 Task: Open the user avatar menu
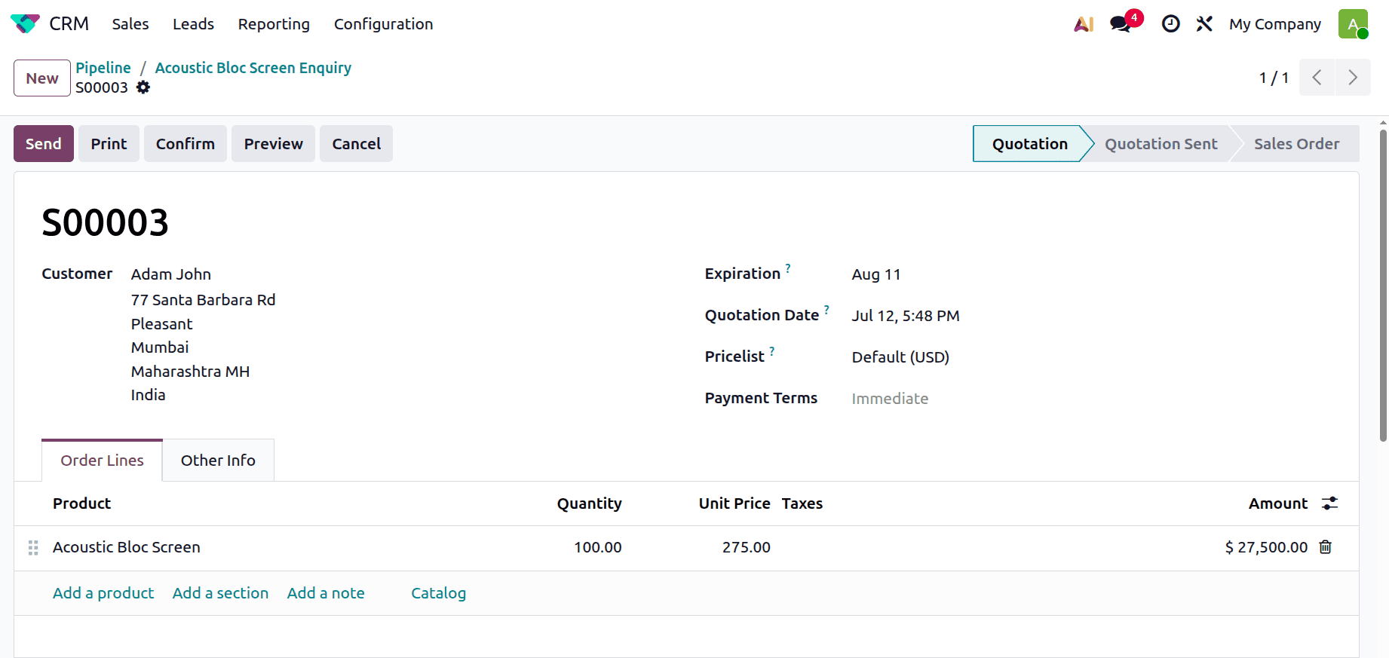point(1353,24)
